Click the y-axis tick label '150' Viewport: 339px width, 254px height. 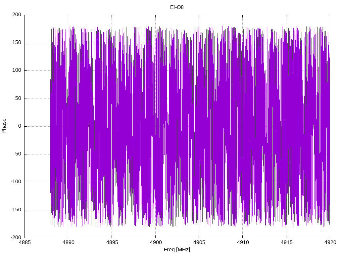(17, 43)
